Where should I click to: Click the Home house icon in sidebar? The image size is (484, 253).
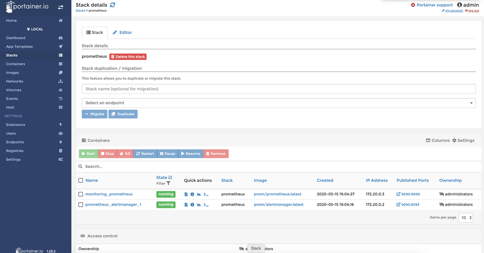[61, 21]
